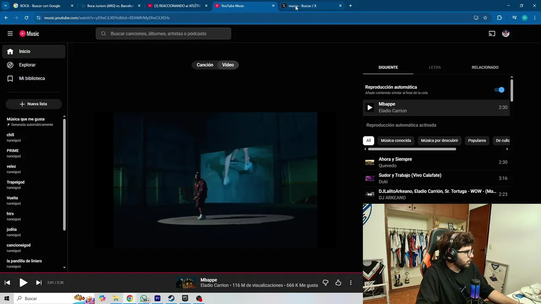The height and width of the screenshot is (304, 541).
Task: Select Música por descubrir filter chip
Action: [x=440, y=141]
